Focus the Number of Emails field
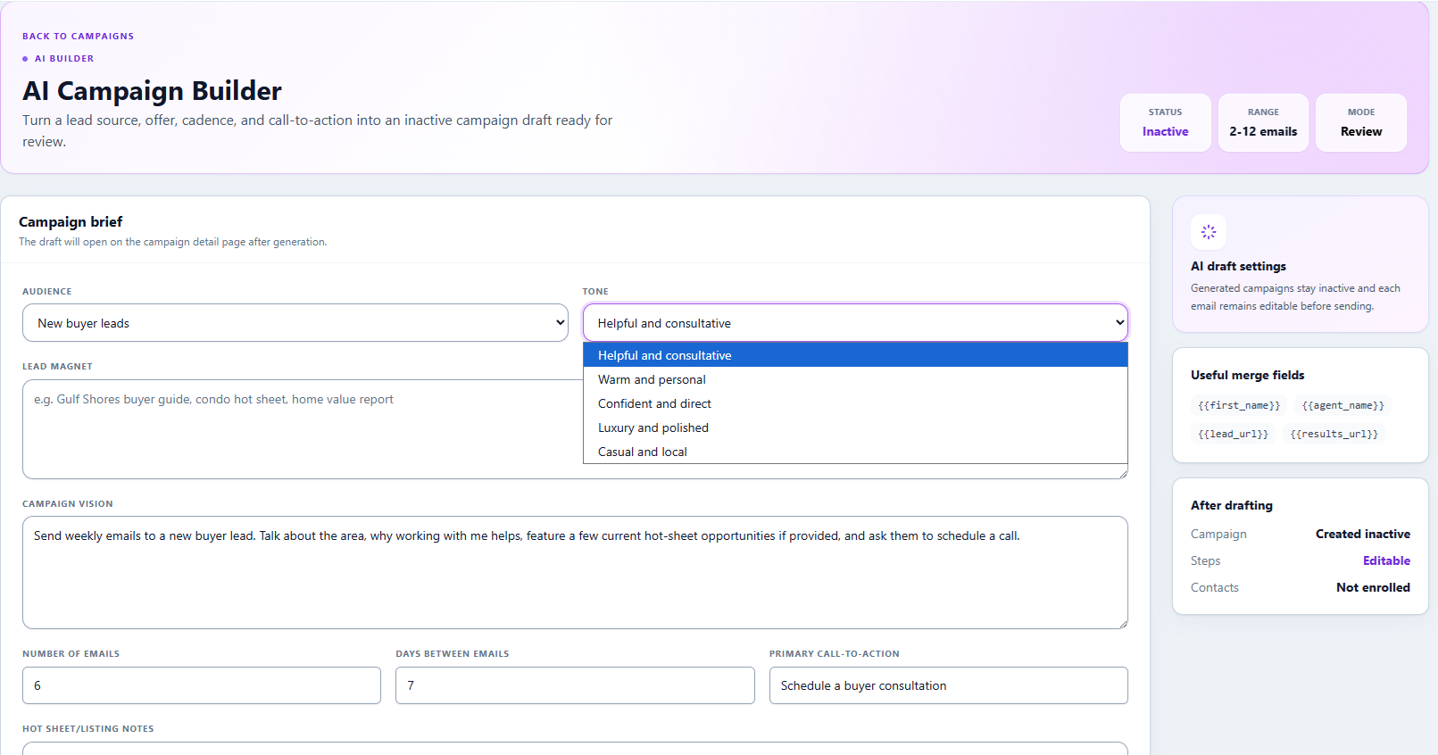The height and width of the screenshot is (755, 1438). (202, 685)
